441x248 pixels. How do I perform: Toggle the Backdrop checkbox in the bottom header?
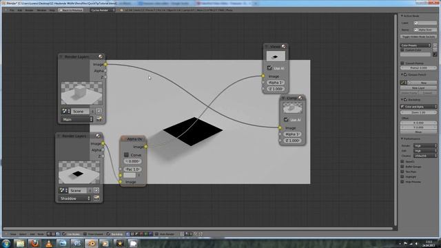pos(108,234)
